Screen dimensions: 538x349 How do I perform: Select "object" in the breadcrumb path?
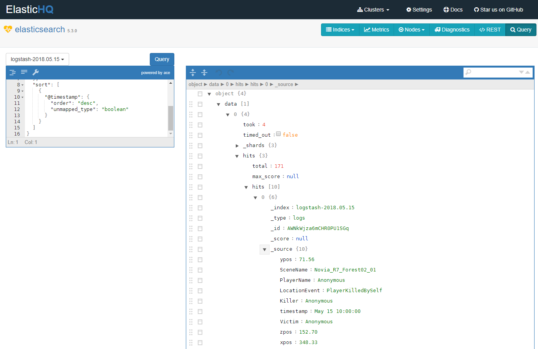coord(195,84)
